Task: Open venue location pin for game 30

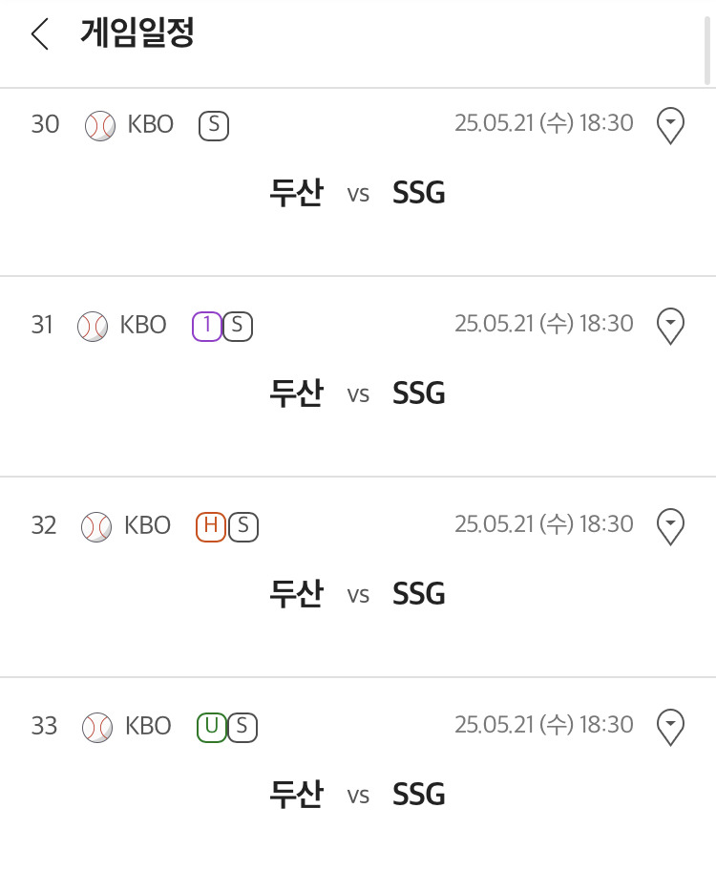Action: tap(670, 126)
